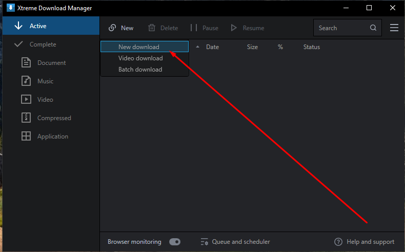Viewport: 405px width, 252px height.
Task: Open the Application category
Action: click(51, 136)
